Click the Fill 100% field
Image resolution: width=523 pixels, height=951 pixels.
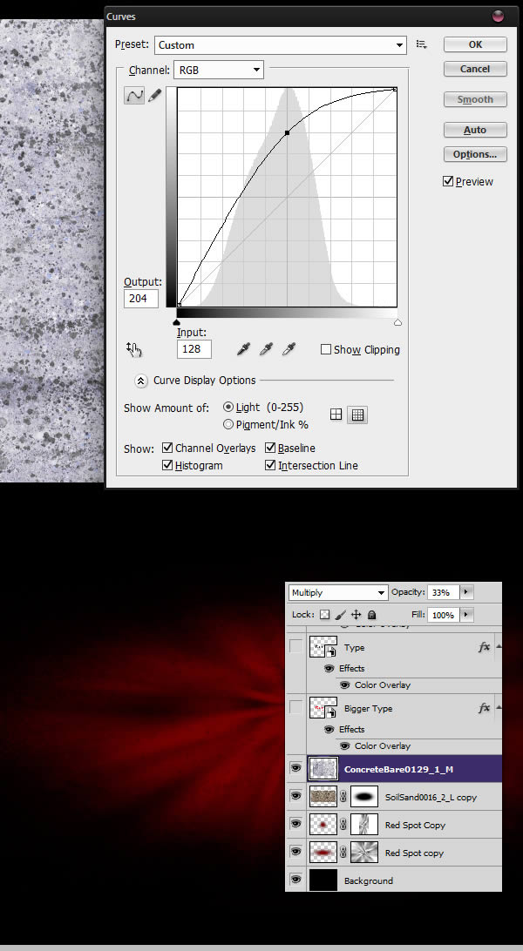443,614
